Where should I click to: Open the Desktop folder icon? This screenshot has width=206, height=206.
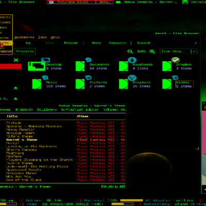37,66
